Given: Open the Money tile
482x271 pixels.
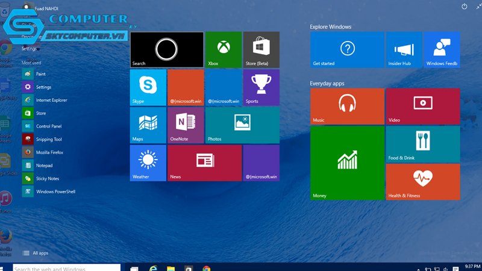Looking at the screenshot, I should (x=347, y=163).
